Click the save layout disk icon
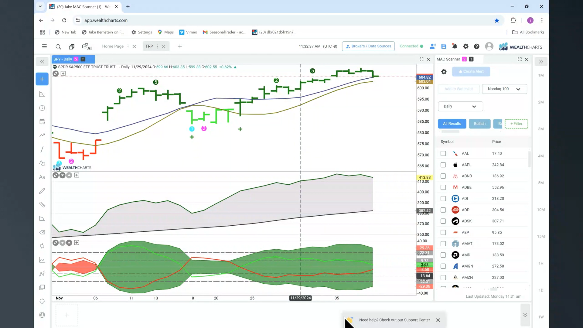This screenshot has width=583, height=328. 444,46
